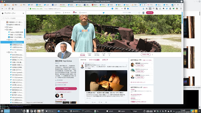This screenshot has height=113, width=201.
Task: Click the Twitter URL address field
Action: click(77, 8)
